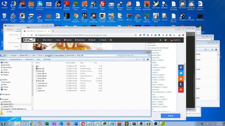Open the Organize dropdown in Explorer
The image size is (225, 126).
pyautogui.click(x=3, y=59)
